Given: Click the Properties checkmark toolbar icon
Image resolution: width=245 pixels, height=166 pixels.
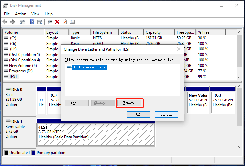Looking at the screenshot, I should [65, 22].
